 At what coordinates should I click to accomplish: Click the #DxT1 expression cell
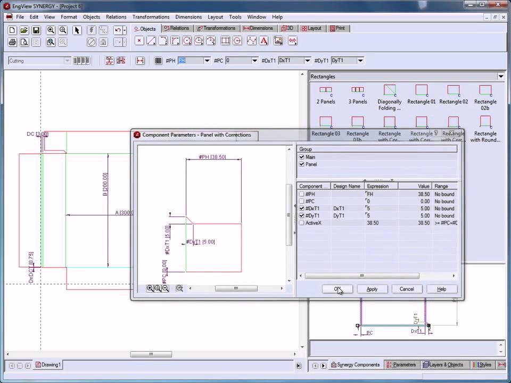[381, 209]
